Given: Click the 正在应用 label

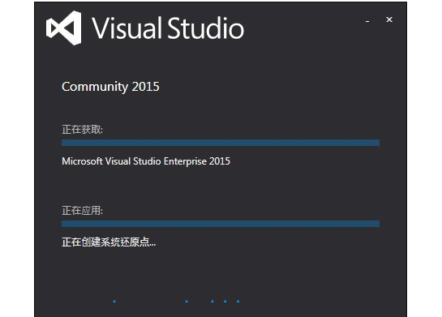Looking at the screenshot, I should [x=82, y=211].
